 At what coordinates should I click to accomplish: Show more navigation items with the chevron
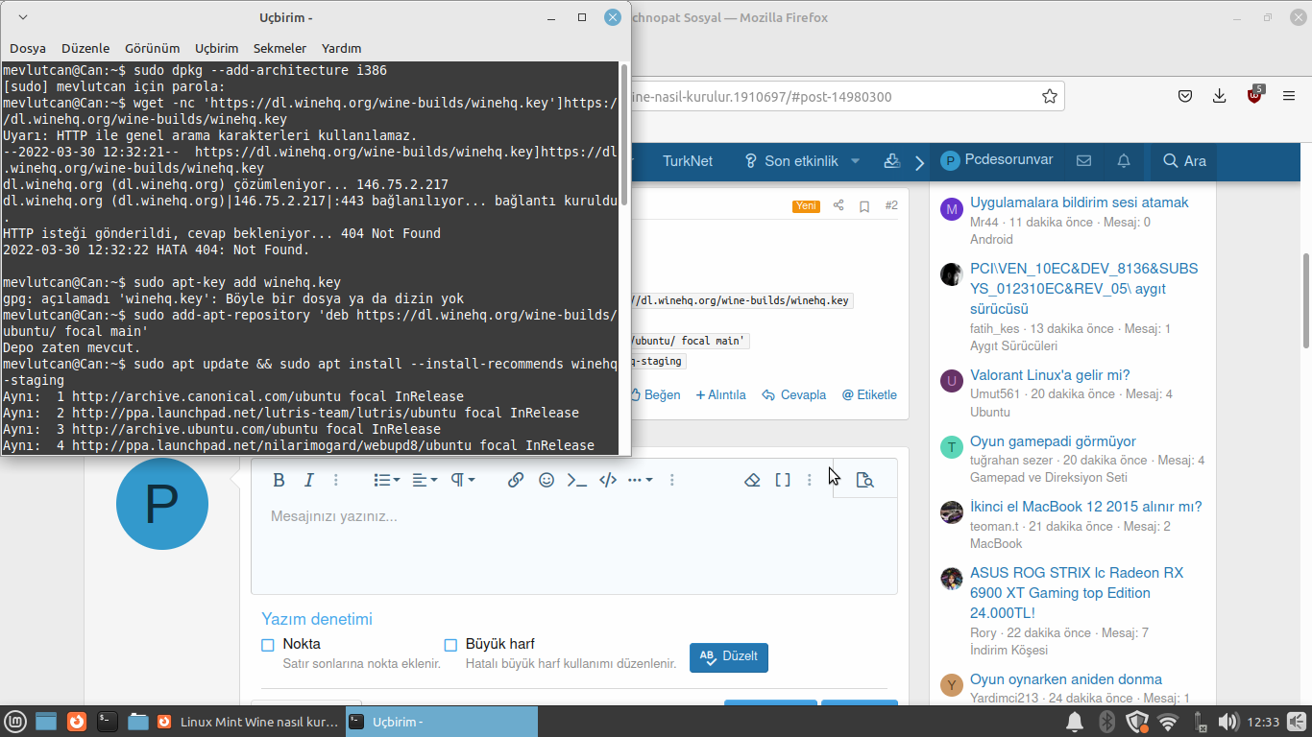pos(919,162)
